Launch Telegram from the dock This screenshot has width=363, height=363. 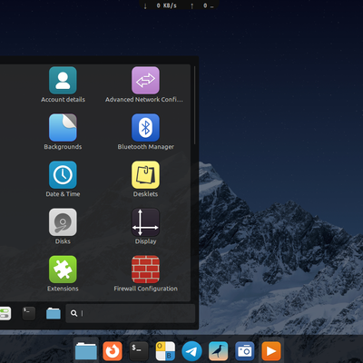coord(191,351)
